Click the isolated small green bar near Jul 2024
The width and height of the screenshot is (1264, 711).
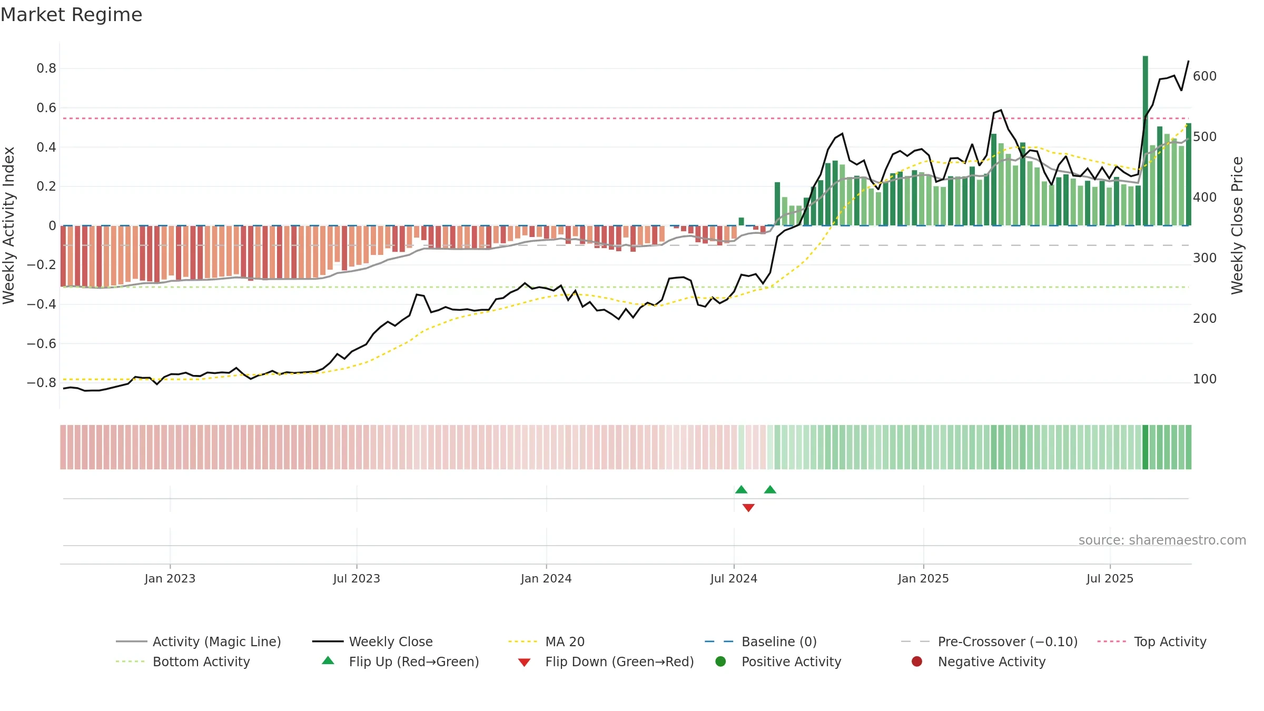(742, 221)
